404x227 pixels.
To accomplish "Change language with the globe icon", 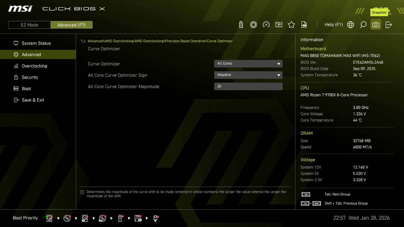I will 350,25.
